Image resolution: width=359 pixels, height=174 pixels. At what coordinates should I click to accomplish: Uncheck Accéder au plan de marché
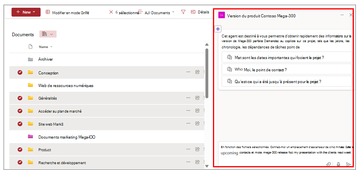(20, 111)
